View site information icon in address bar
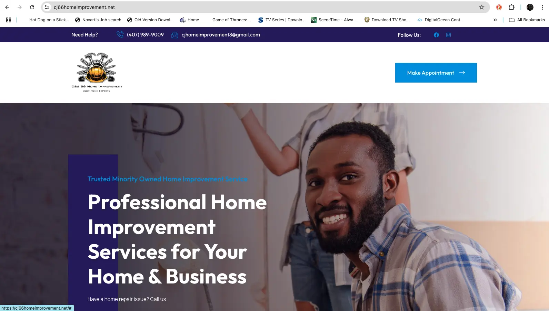Image resolution: width=549 pixels, height=311 pixels. tap(47, 7)
